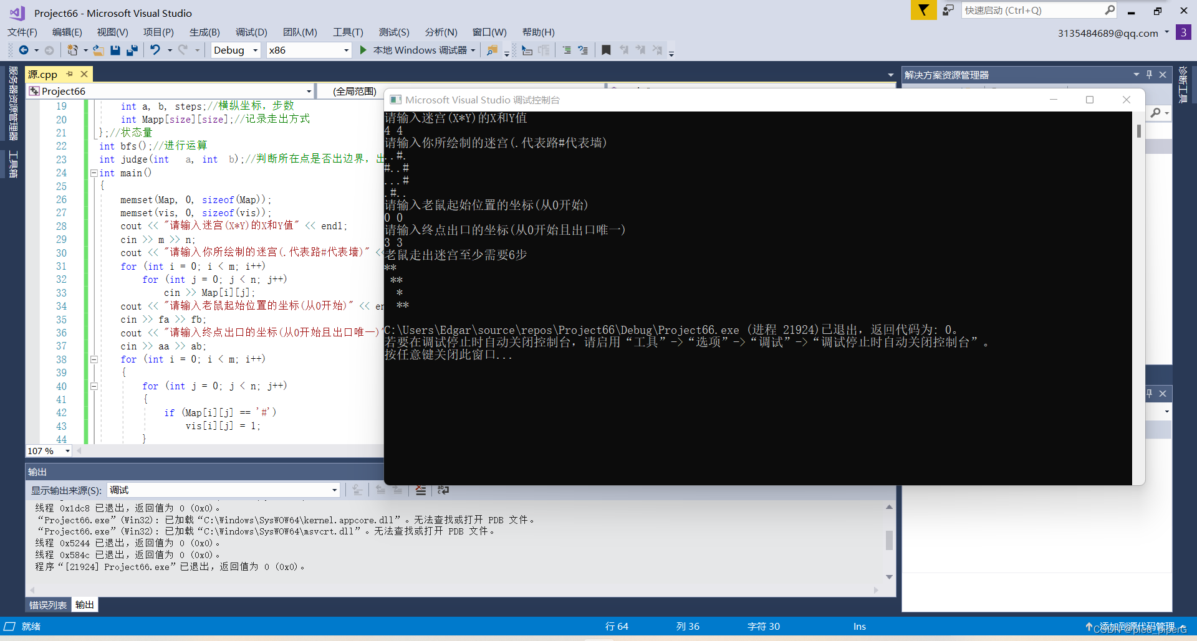This screenshot has width=1197, height=641.
Task: Expand the undo history dropdown arrow
Action: (169, 50)
